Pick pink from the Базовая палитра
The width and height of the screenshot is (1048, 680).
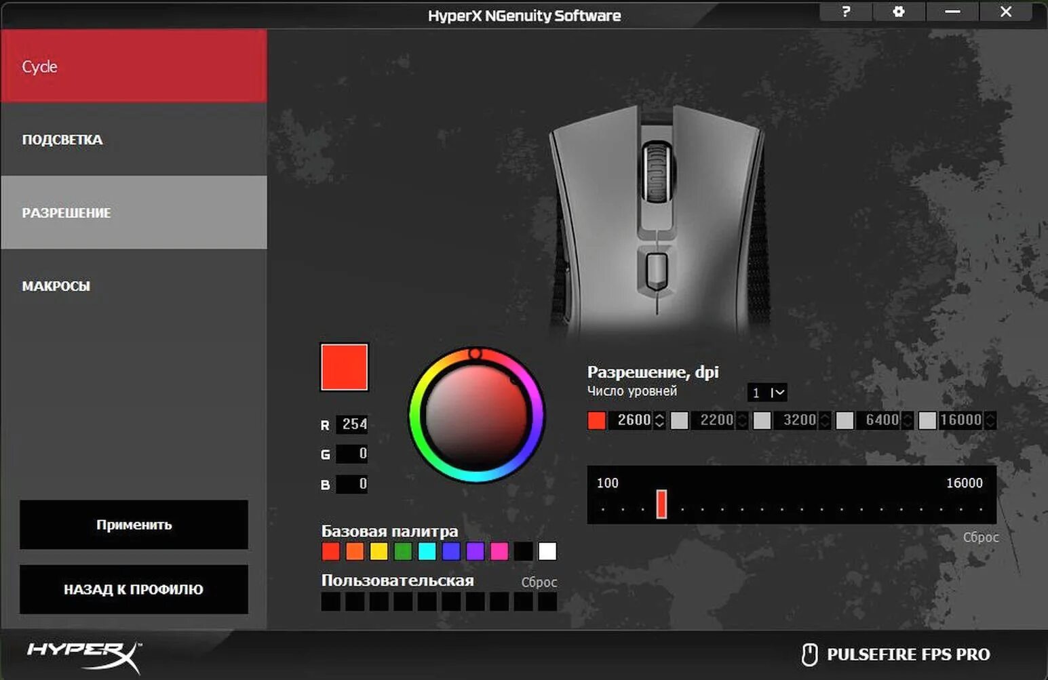[499, 551]
